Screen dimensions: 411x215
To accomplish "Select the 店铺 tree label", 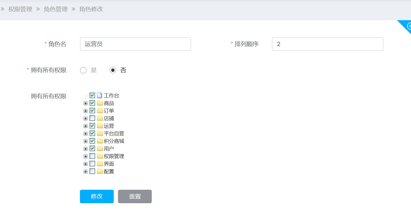I will [109, 118].
